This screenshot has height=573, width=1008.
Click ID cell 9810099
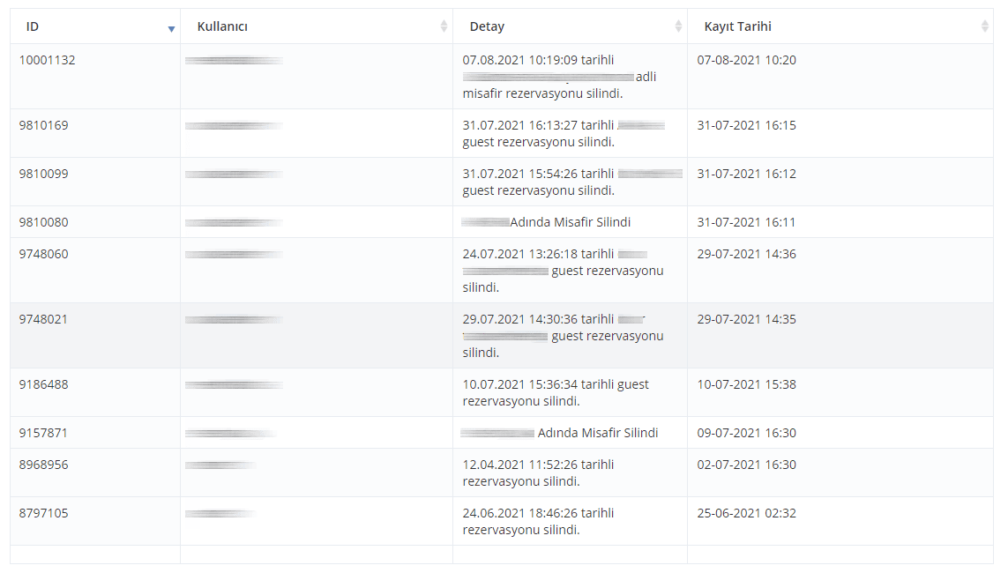tap(44, 174)
